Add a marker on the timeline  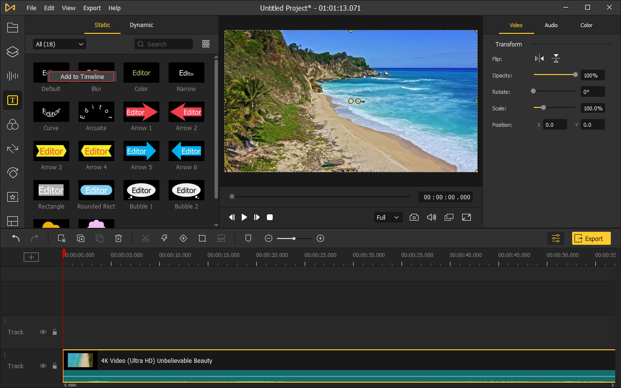(x=248, y=238)
